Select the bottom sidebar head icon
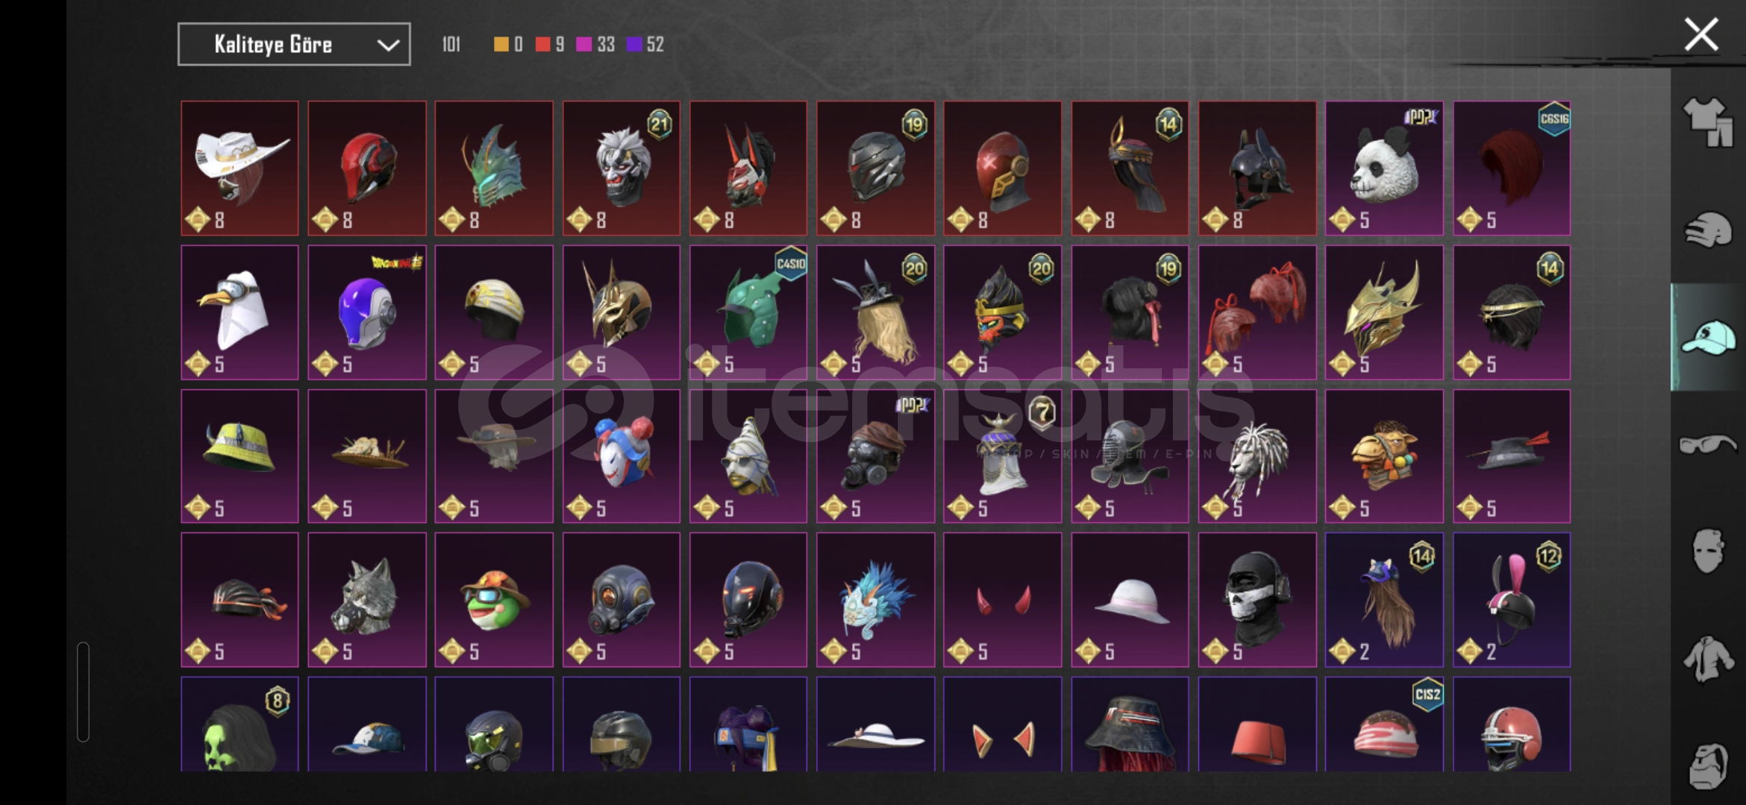The height and width of the screenshot is (805, 1746). pos(1707,765)
